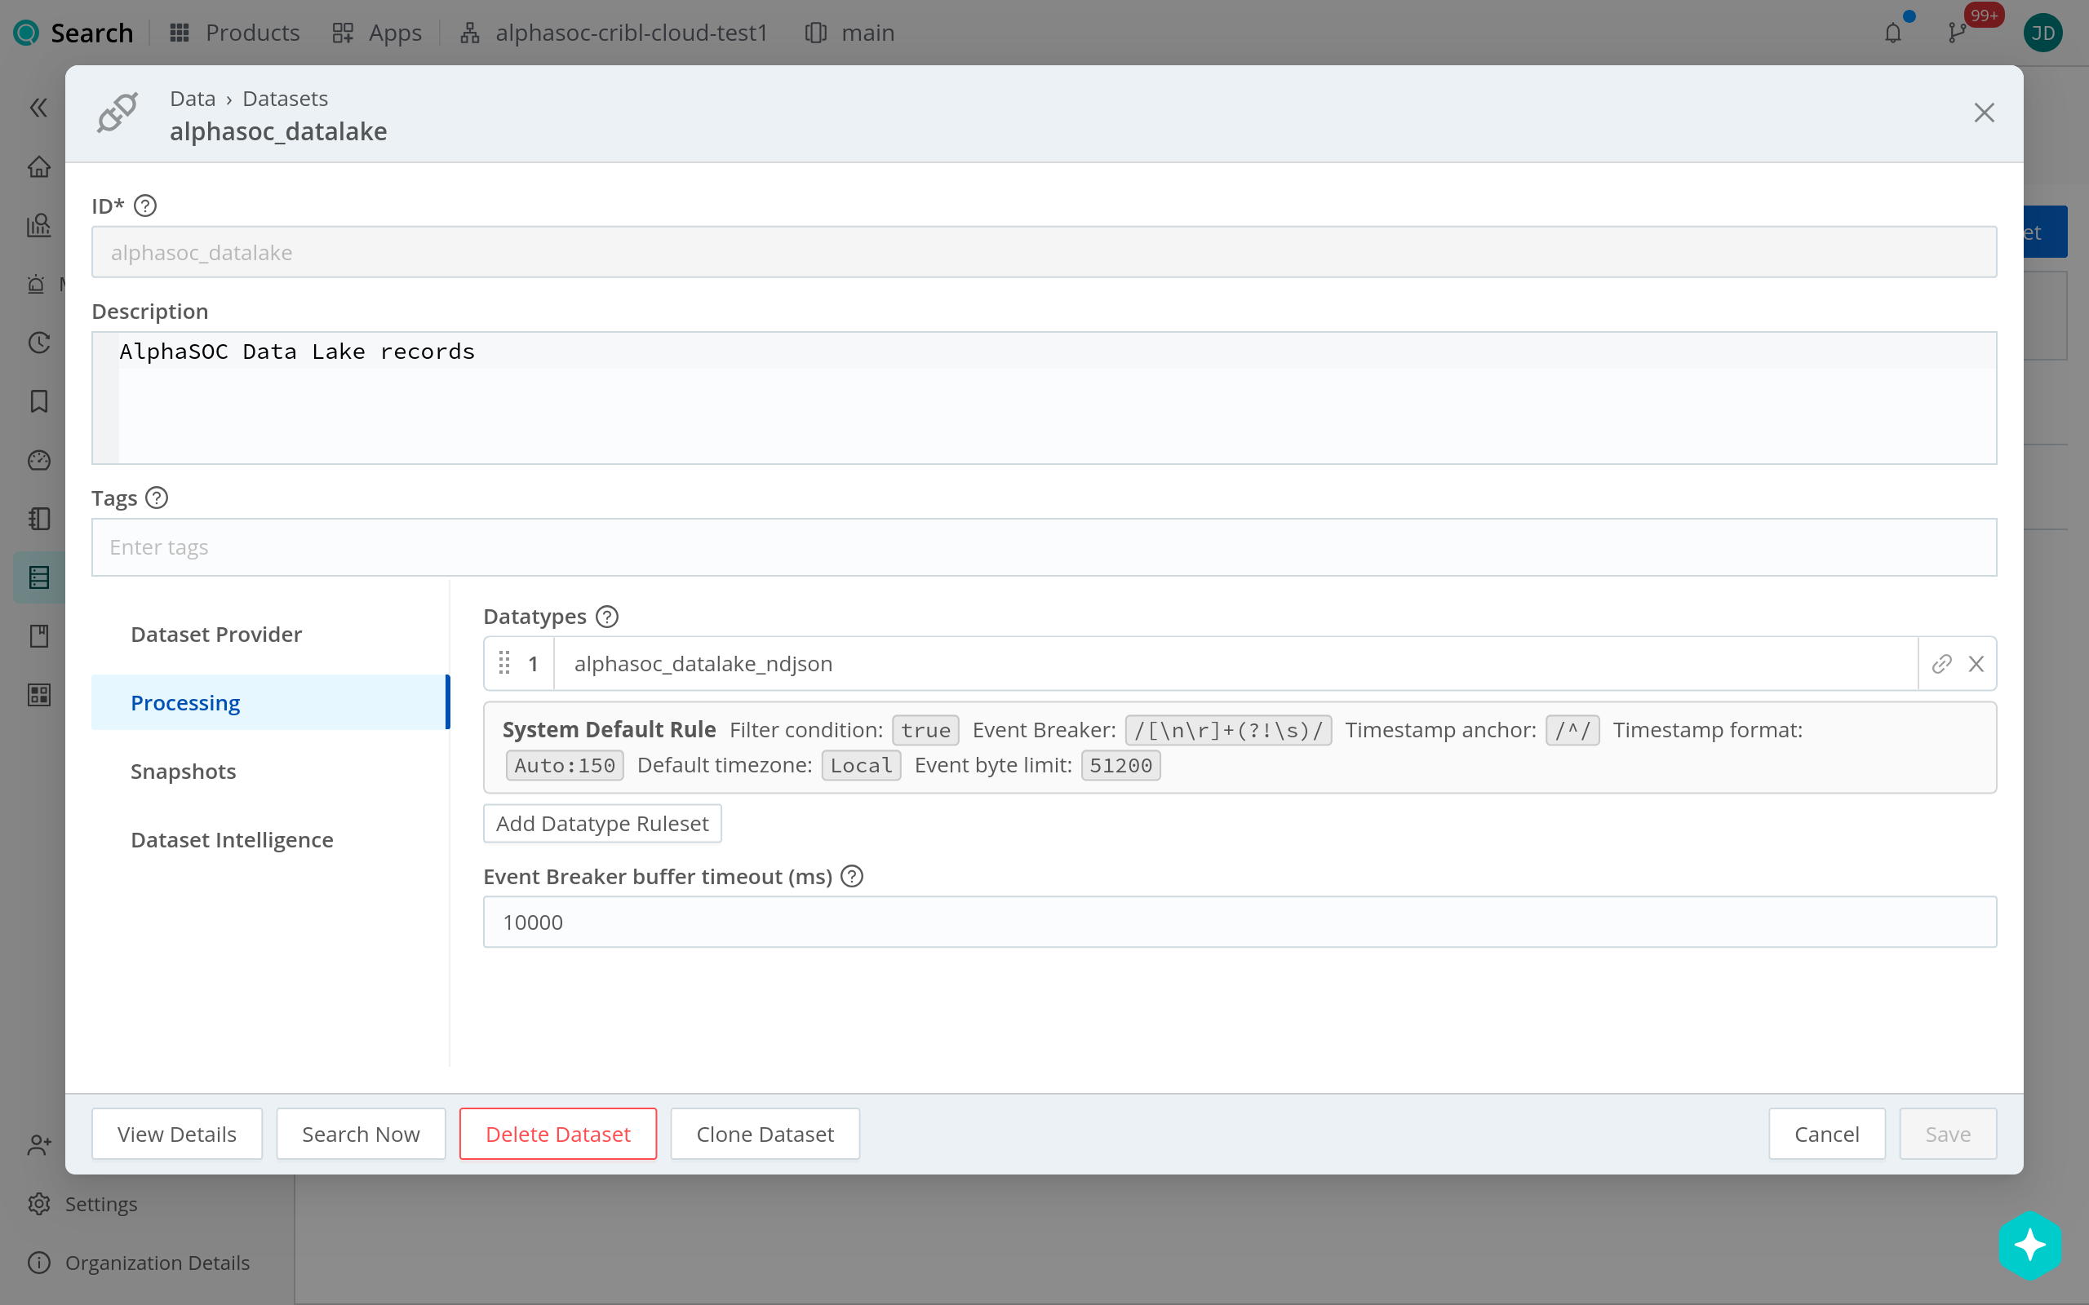
Task: Open the alphasoc-cribl-cloud-test1 workspace selector
Action: (614, 33)
